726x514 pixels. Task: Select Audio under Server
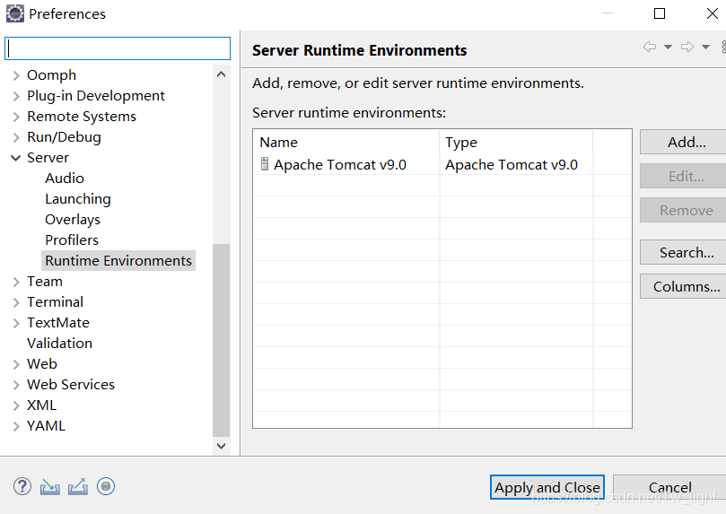coord(65,179)
